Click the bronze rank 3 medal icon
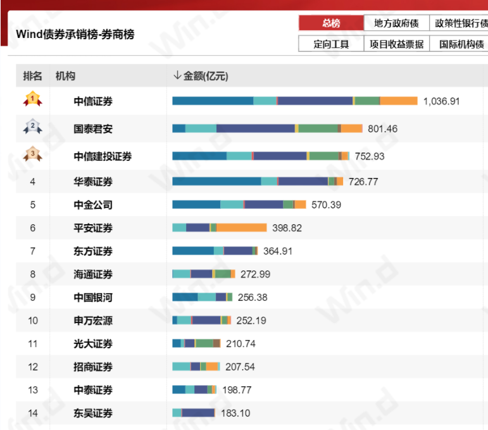Viewport: 488px width, 430px height. [x=33, y=154]
